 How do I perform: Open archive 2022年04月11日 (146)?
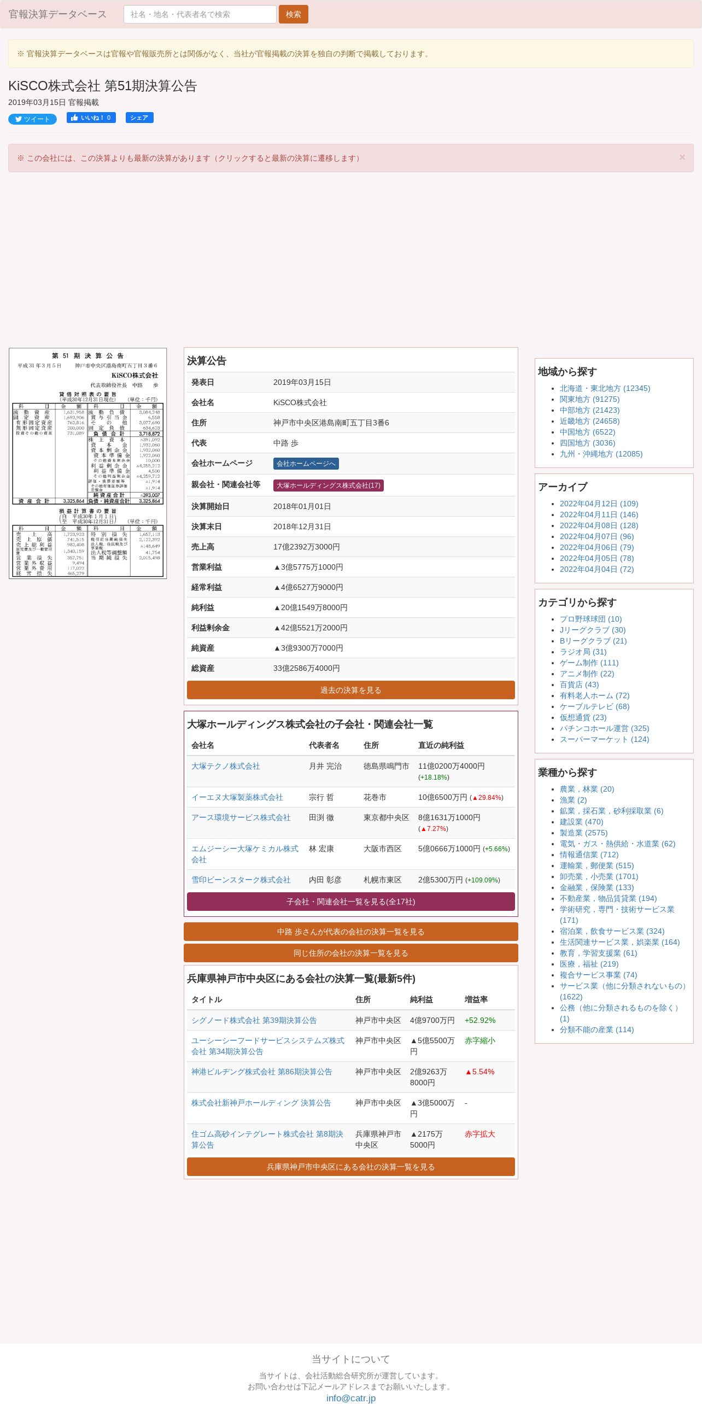tap(599, 514)
